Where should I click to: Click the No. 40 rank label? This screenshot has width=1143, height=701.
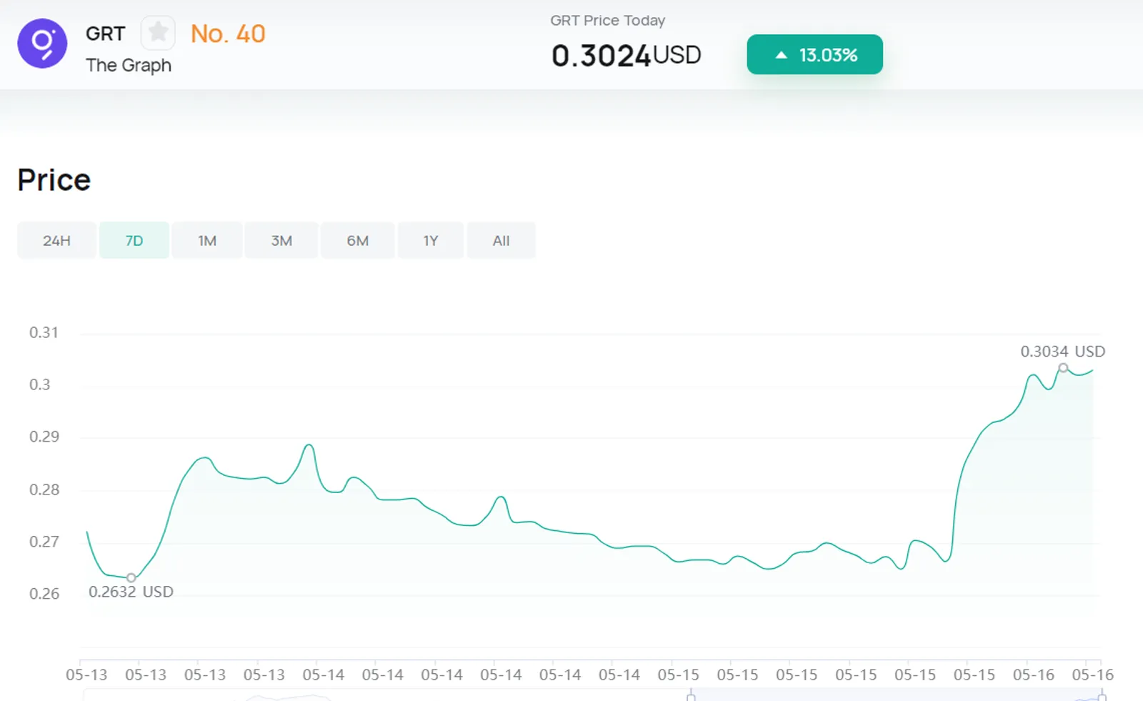click(x=228, y=34)
